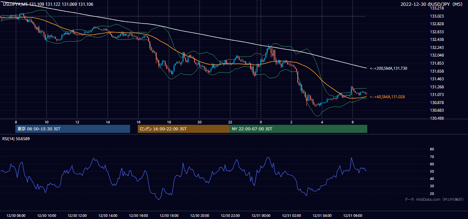Click RSI scale value 20
The image size is (468, 219).
coord(432,193)
